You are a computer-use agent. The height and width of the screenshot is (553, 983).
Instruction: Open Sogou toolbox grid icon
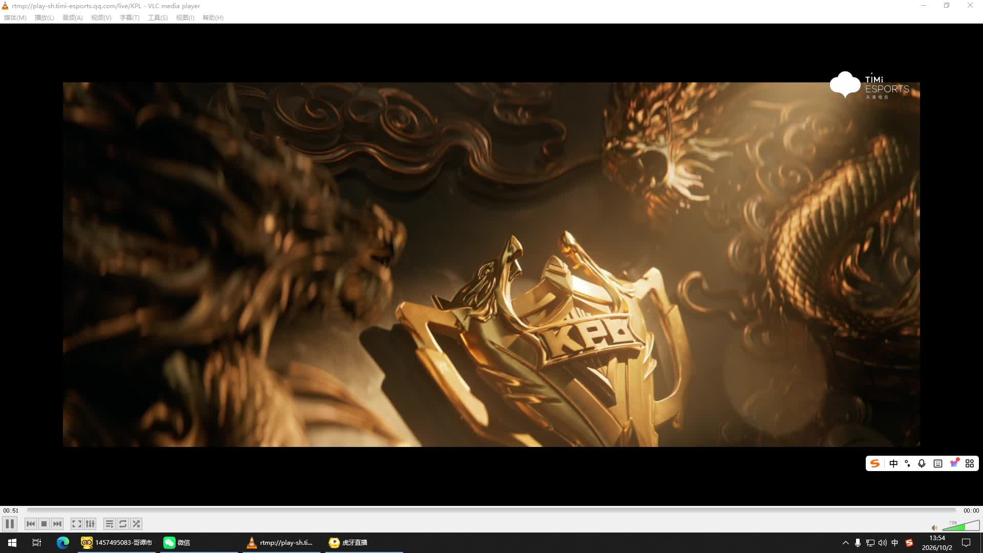point(970,463)
